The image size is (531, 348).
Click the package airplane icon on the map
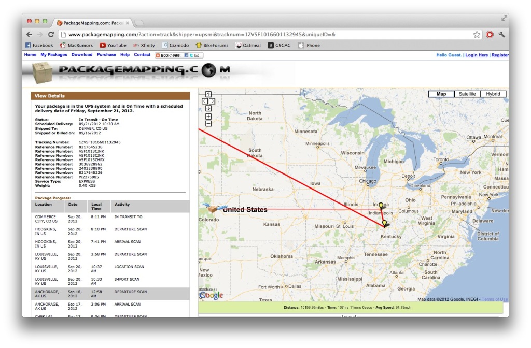(x=213, y=208)
